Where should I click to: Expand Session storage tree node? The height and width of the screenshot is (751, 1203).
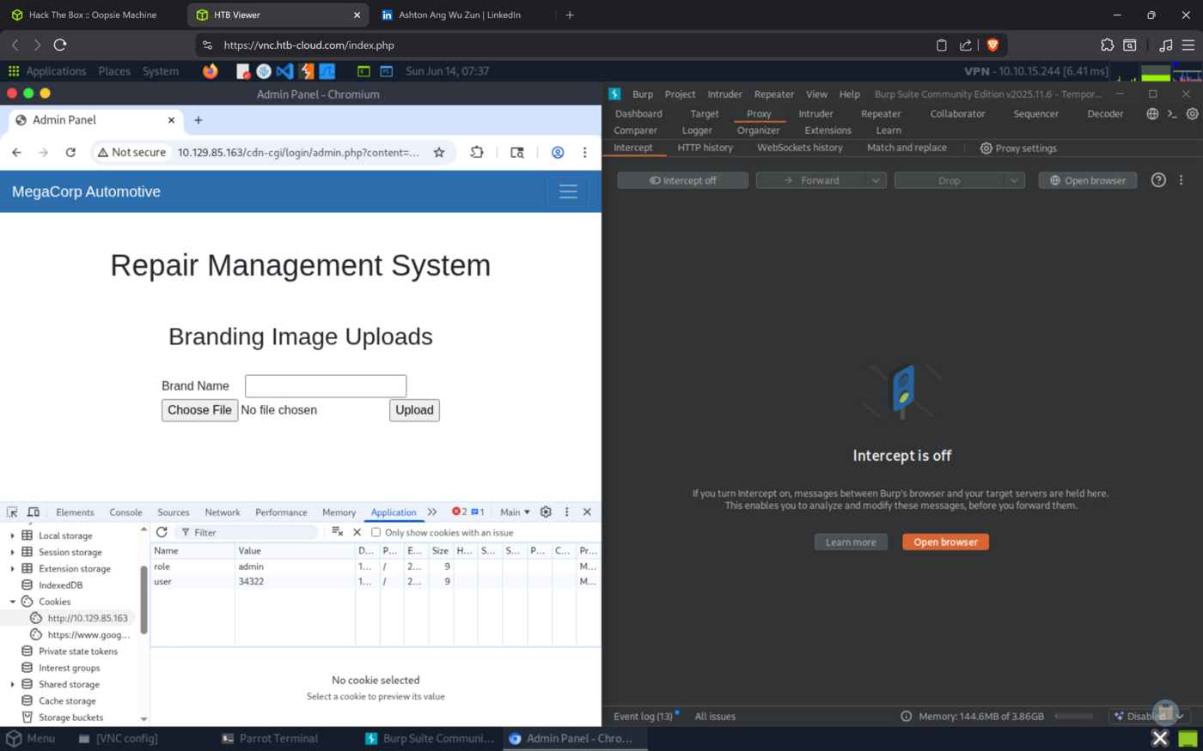click(x=12, y=552)
